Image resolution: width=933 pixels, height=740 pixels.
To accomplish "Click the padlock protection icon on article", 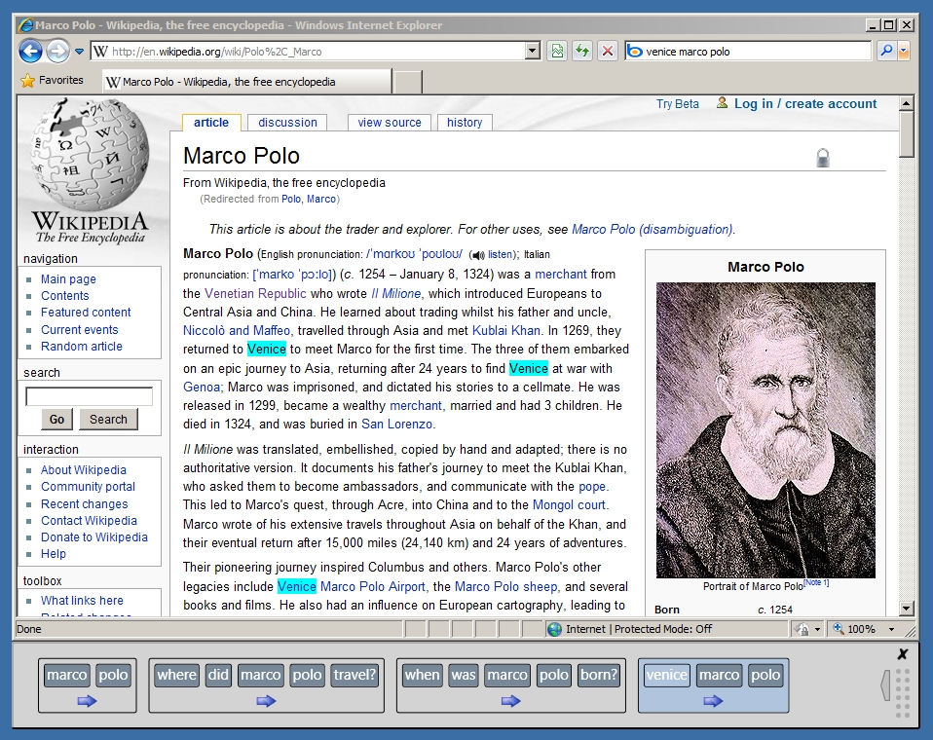I will [823, 158].
